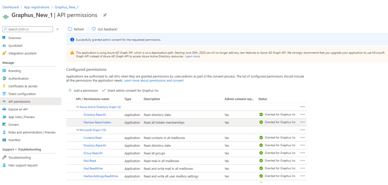Click Learn more in the deprecation warning
388x185 pixels.
pos(193,56)
